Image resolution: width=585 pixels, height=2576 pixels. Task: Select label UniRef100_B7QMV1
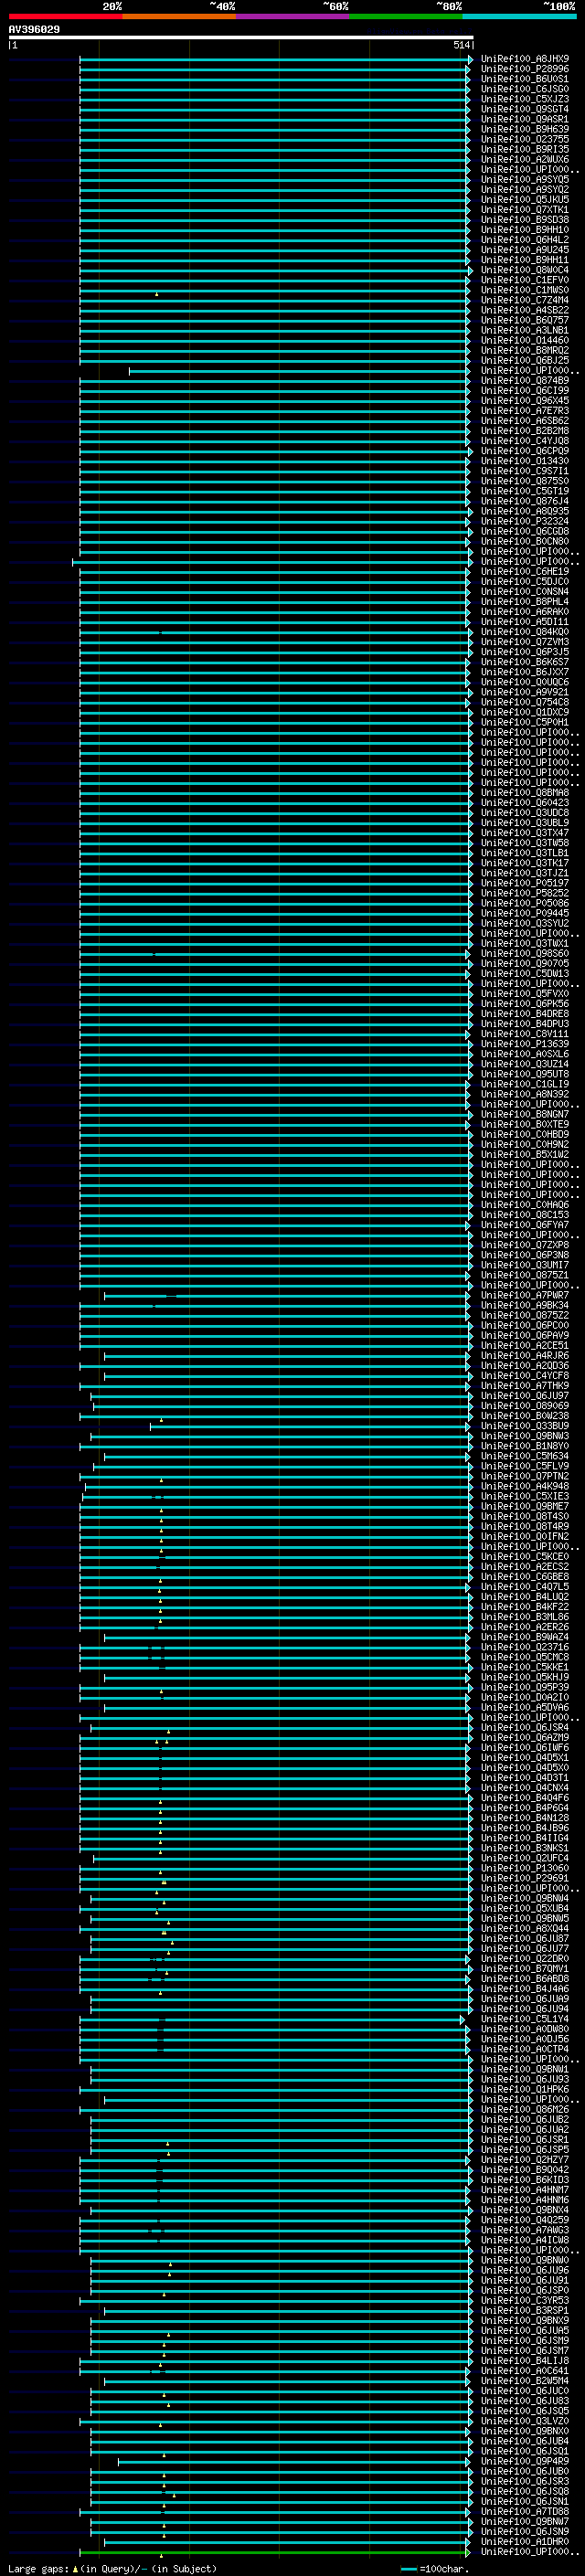[525, 1968]
